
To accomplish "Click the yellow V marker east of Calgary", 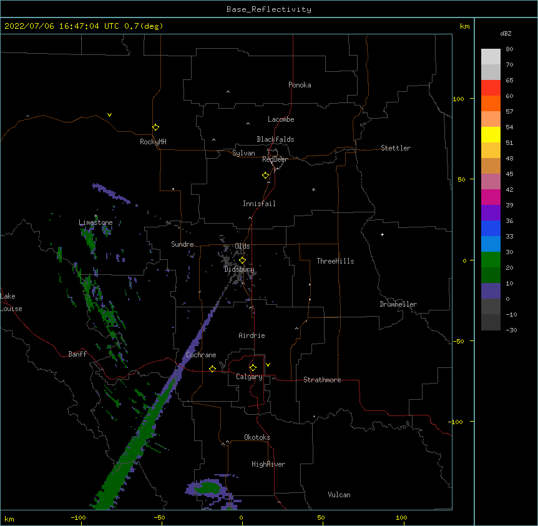I will (x=268, y=365).
